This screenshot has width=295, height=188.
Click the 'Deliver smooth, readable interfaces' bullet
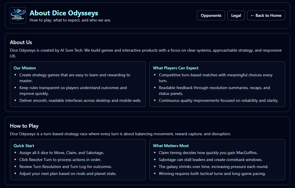[x=80, y=100]
